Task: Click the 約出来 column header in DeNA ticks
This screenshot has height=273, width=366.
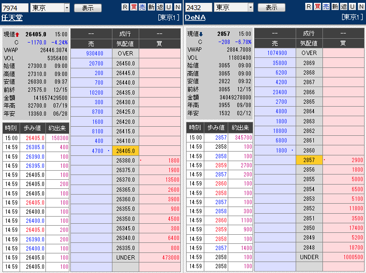Action: pos(240,127)
